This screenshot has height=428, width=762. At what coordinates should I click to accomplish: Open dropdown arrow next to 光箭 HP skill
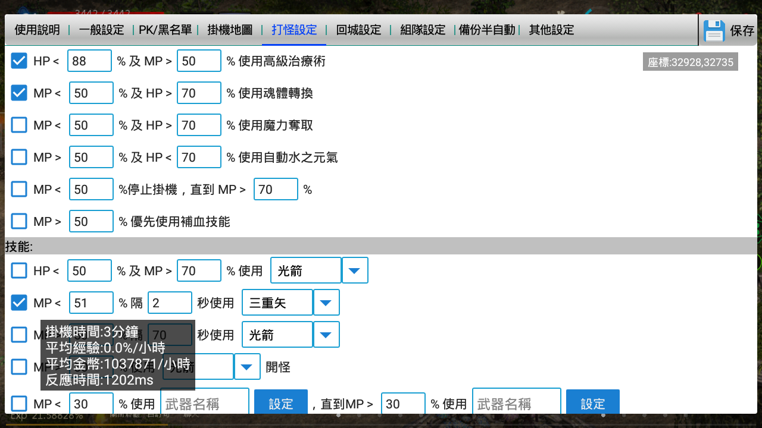point(355,270)
